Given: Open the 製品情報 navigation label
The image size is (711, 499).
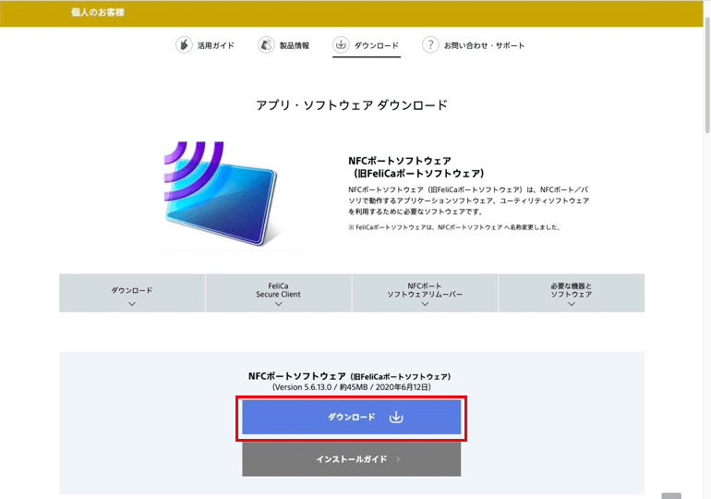Looking at the screenshot, I should coord(295,45).
